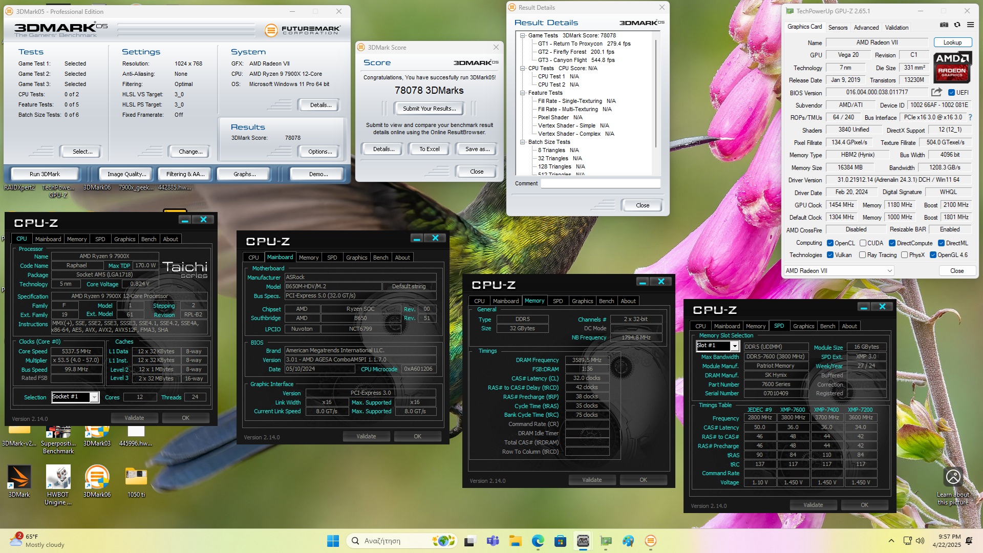Open Microsoft Store from the taskbar
Screen dimensions: 983x553
coord(560,541)
